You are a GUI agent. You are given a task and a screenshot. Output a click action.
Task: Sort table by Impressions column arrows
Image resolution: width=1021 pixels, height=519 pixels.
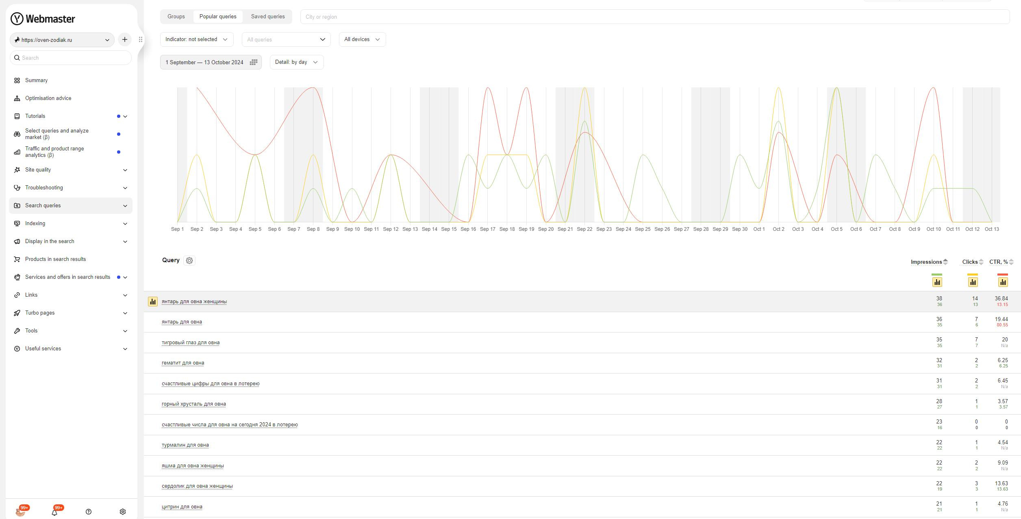945,262
